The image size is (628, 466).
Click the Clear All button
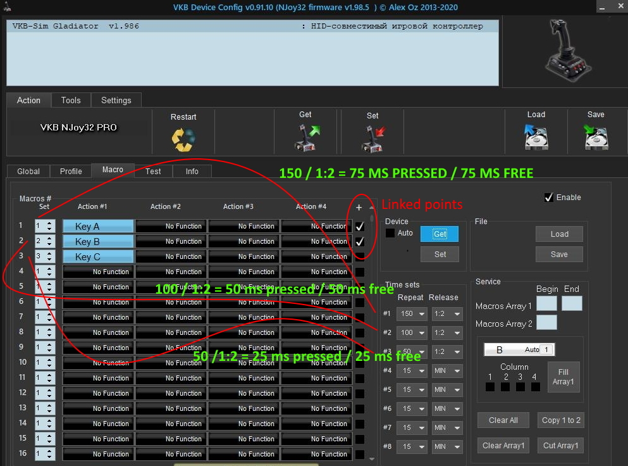coord(503,420)
